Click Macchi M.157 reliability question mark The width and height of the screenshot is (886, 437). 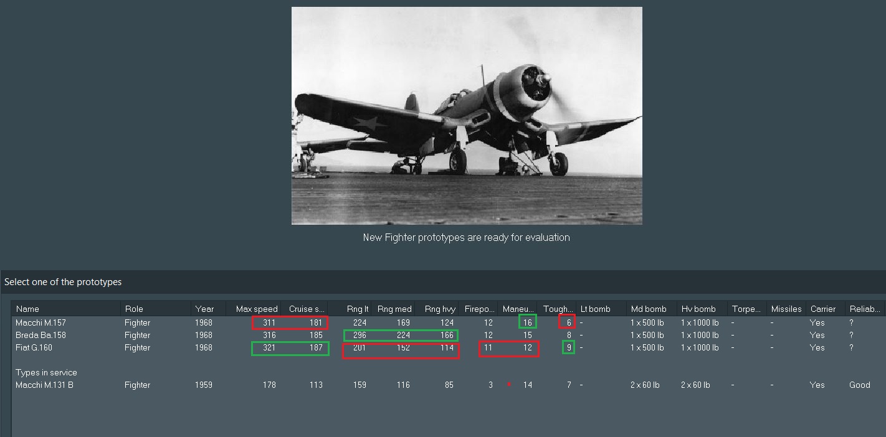coord(851,323)
